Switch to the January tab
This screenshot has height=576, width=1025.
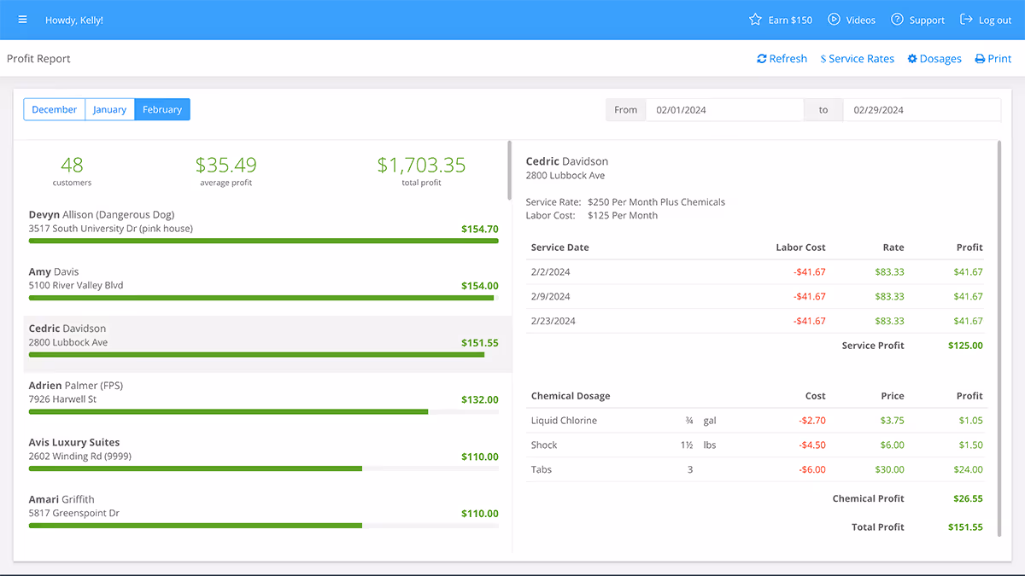(x=110, y=109)
